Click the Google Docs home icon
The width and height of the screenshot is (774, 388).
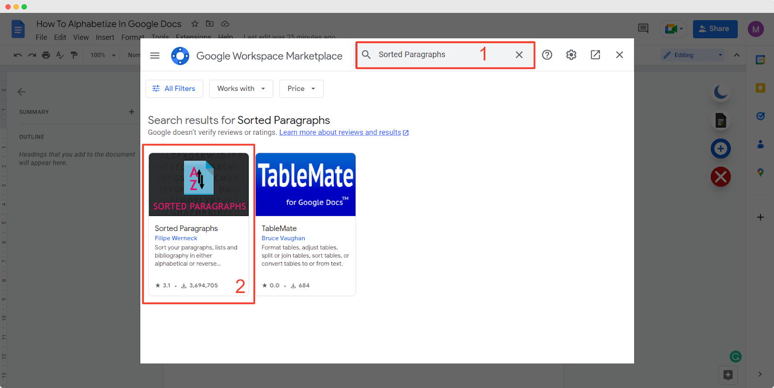point(18,29)
